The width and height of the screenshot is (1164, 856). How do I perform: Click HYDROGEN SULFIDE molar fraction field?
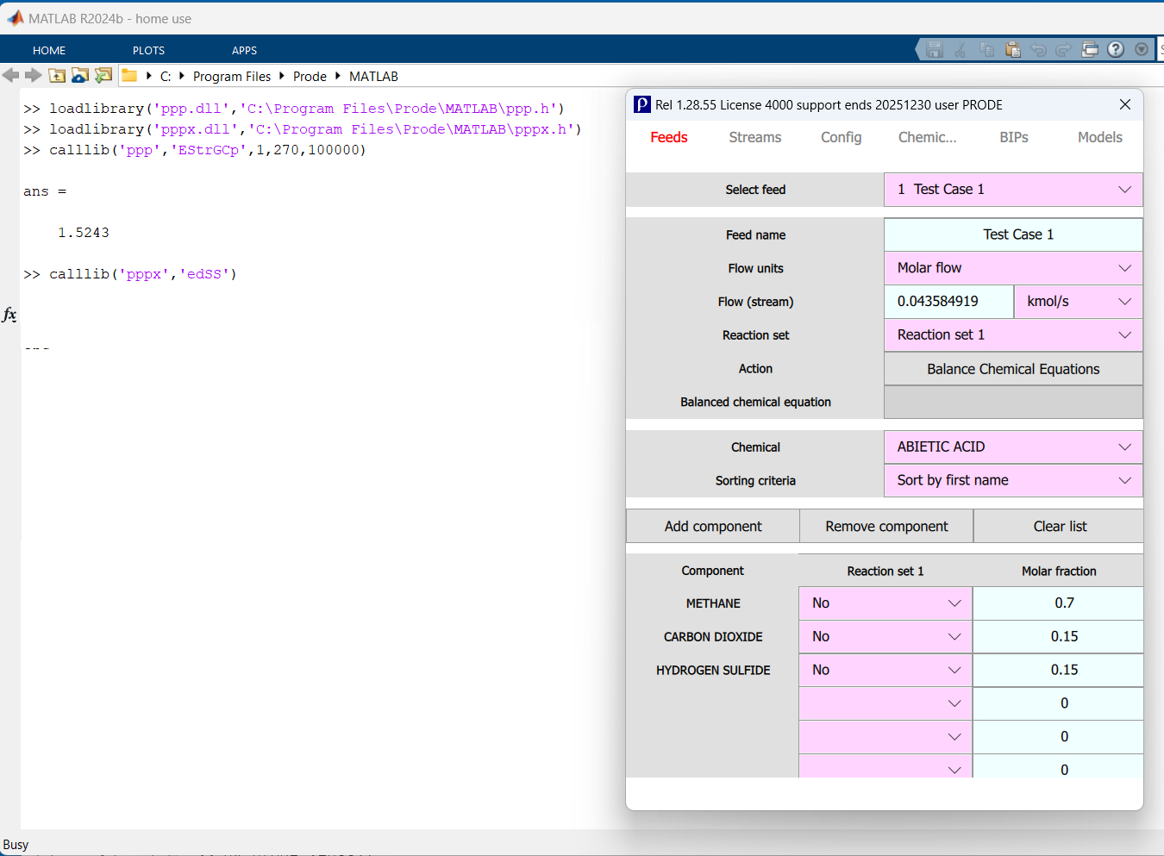tap(1058, 670)
